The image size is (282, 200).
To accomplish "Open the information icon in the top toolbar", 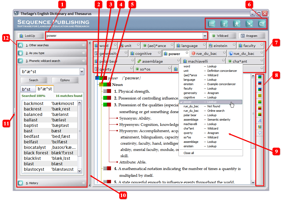I will (x=224, y=23).
